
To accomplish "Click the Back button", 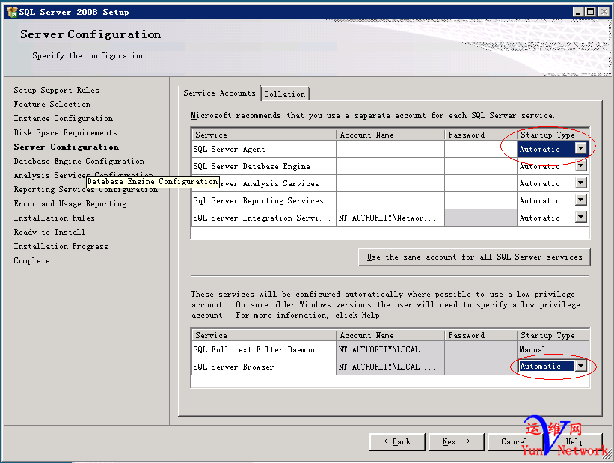I will (x=397, y=441).
